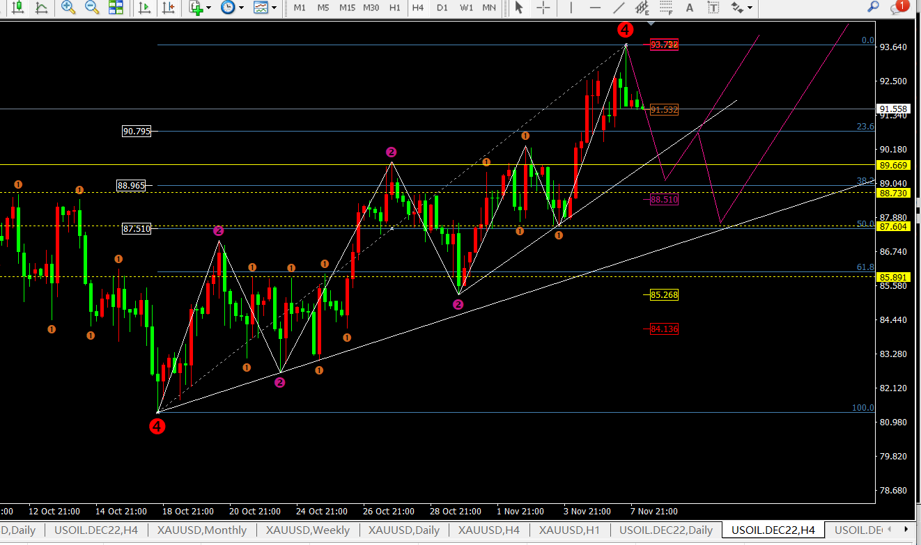Switch to candlestick chart icon

18,8
